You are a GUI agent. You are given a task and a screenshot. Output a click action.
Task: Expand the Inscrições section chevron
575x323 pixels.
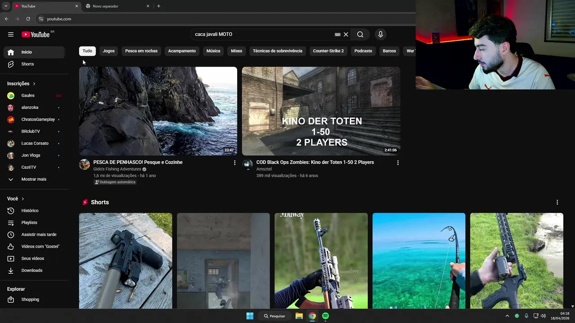[x=34, y=84]
